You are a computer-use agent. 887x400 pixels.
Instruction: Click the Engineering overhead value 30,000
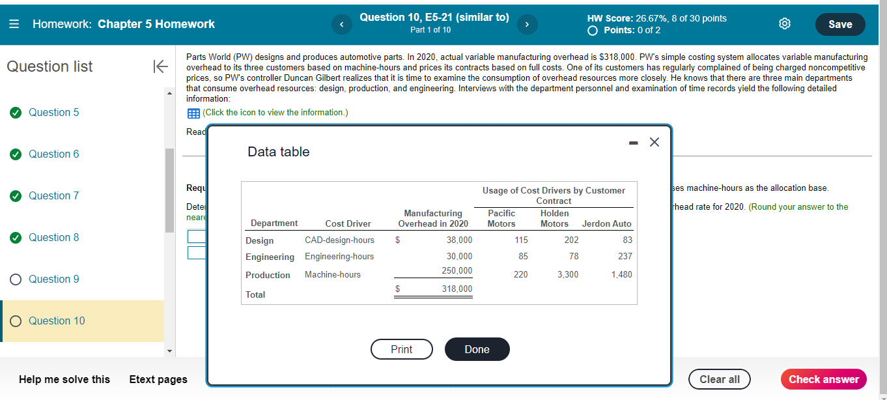[x=459, y=257]
